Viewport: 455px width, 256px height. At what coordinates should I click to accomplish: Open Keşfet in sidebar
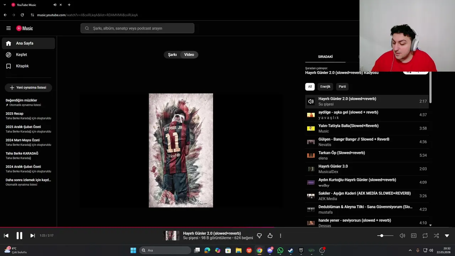pyautogui.click(x=28, y=55)
